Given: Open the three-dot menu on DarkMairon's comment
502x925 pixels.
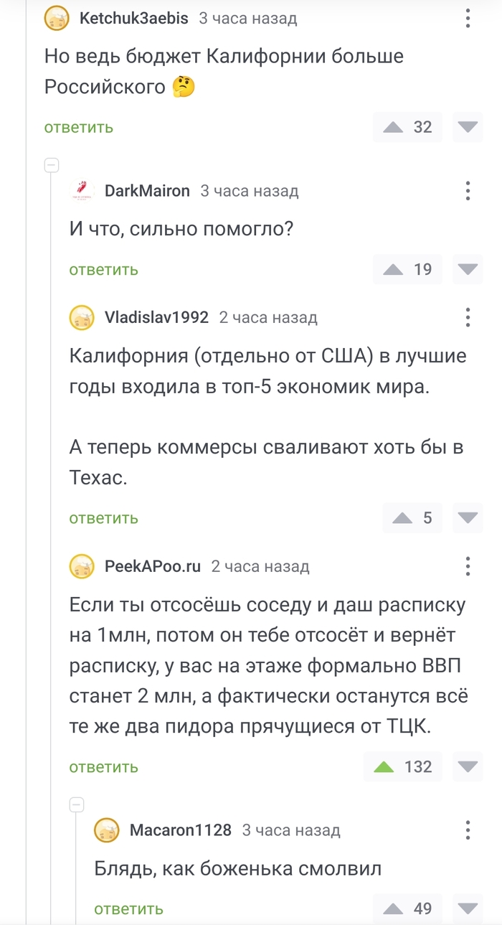Looking at the screenshot, I should (467, 191).
